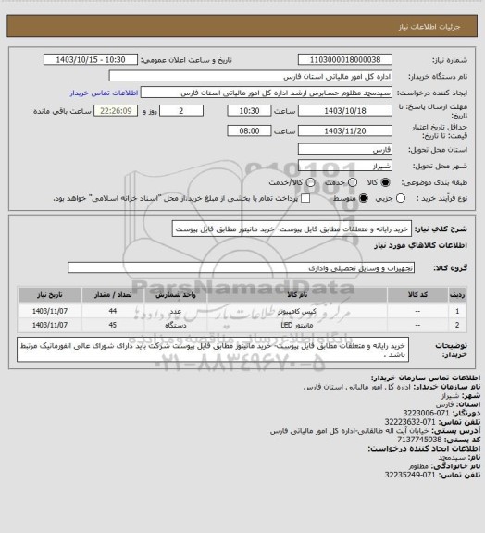Click the unit cell عدد
Viewport: 485px width, 533px height.
(x=176, y=311)
